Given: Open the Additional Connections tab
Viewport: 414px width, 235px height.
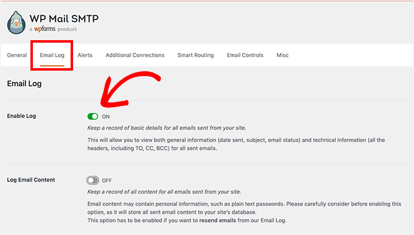Looking at the screenshot, I should click(135, 55).
